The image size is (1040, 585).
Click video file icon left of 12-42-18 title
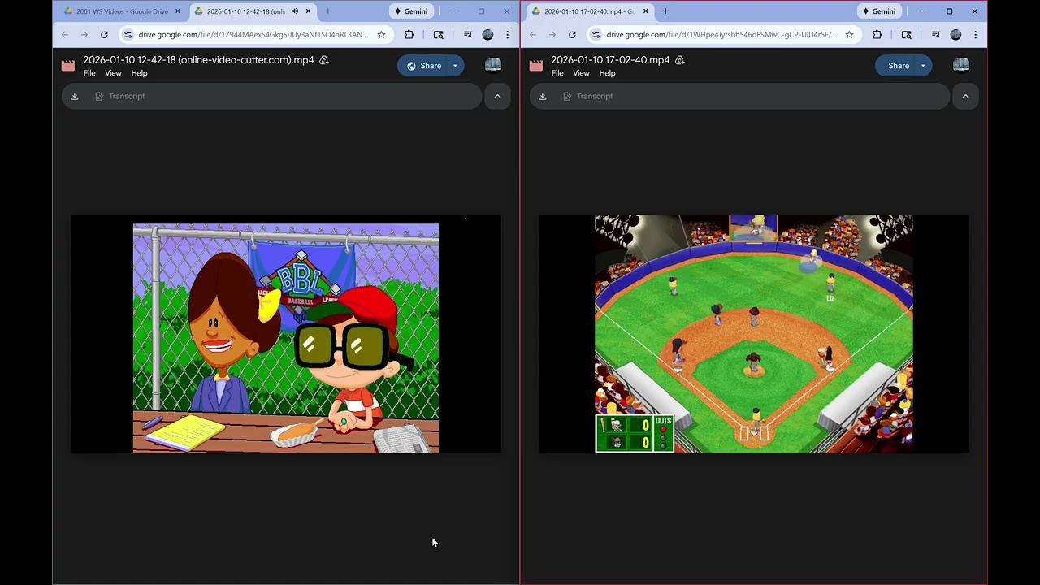[68, 66]
